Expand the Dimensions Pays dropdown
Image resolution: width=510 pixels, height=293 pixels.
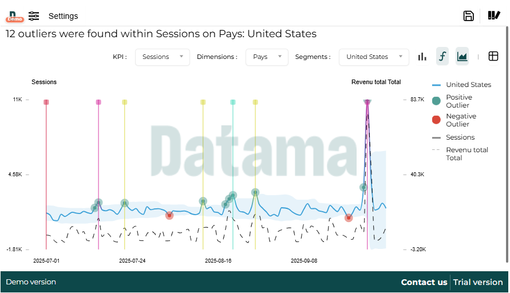(x=267, y=57)
